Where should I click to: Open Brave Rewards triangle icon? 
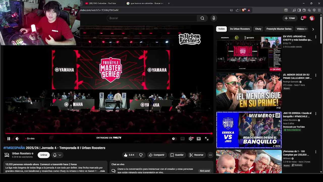coord(249,10)
